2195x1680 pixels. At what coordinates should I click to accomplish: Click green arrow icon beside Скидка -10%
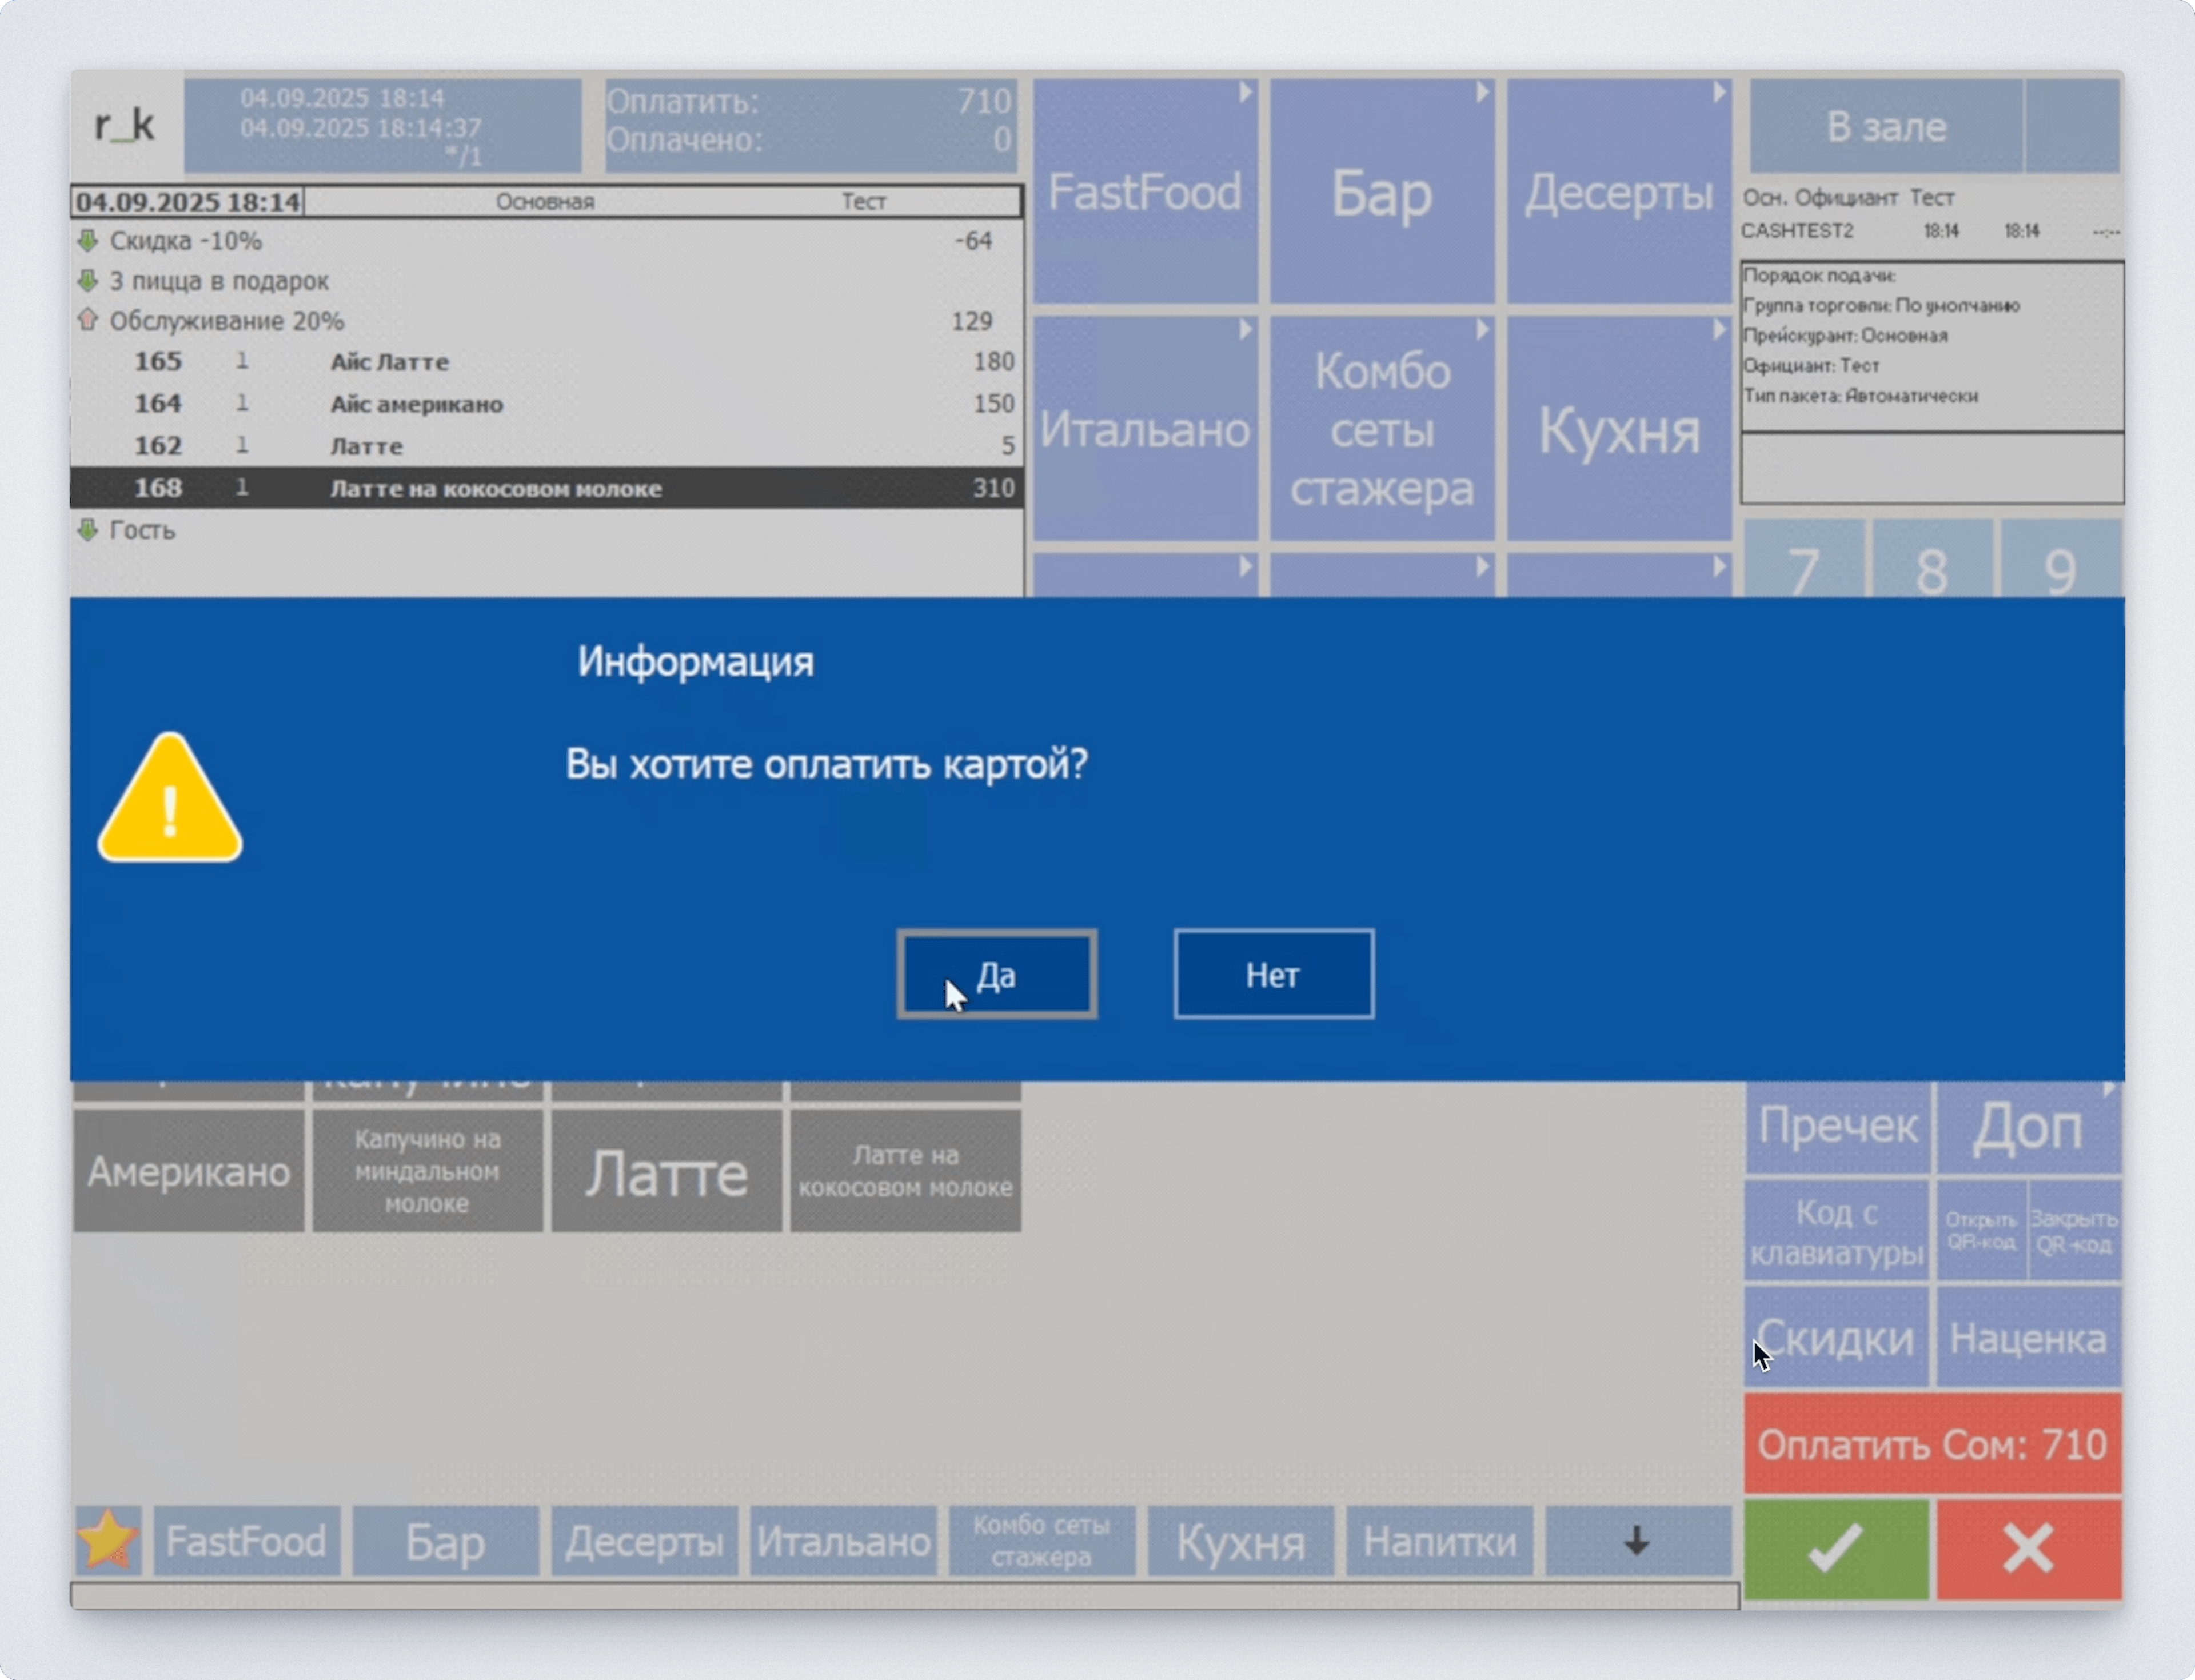click(x=88, y=241)
